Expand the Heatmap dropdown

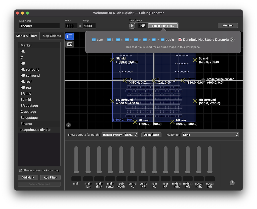click(210, 135)
